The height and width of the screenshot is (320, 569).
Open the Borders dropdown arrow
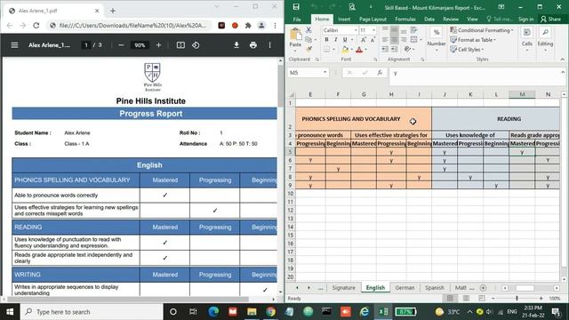333,50
